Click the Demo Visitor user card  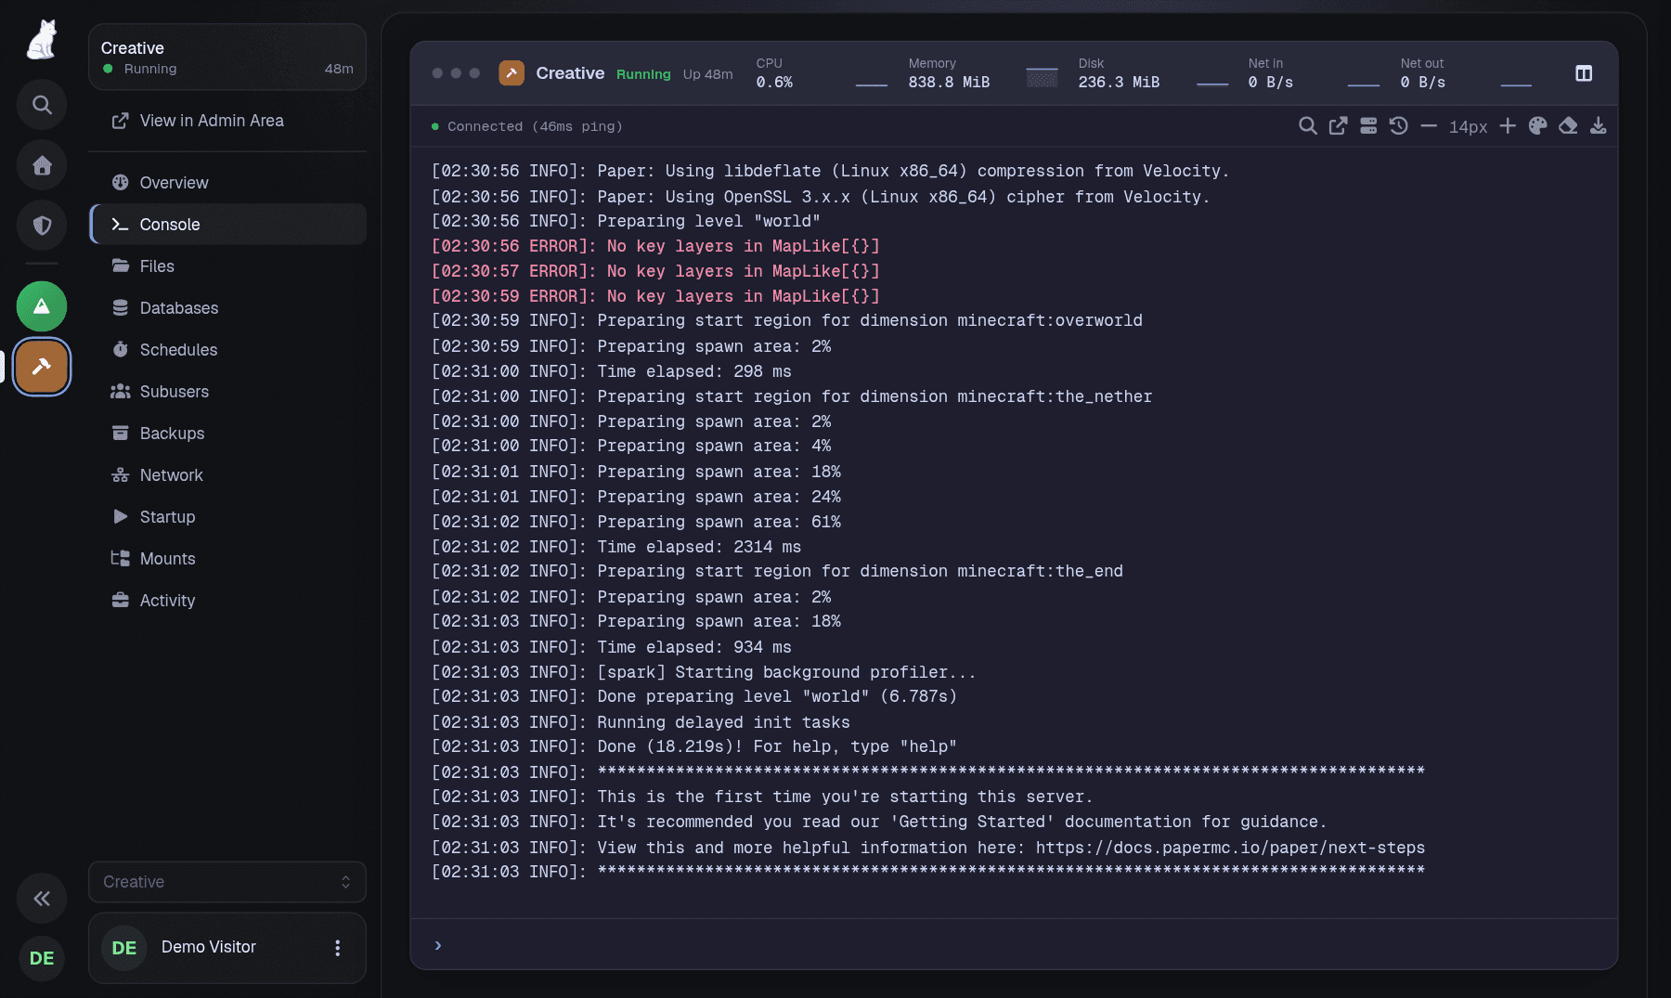[x=227, y=948]
